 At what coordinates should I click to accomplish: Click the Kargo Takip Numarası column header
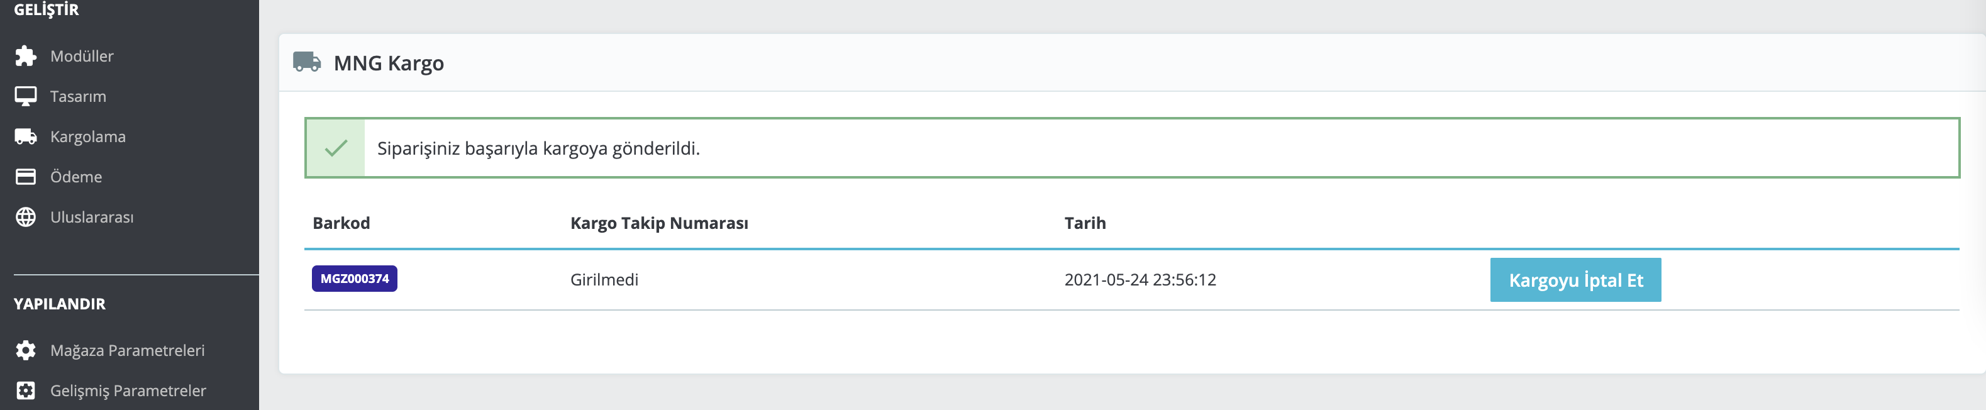tap(659, 223)
